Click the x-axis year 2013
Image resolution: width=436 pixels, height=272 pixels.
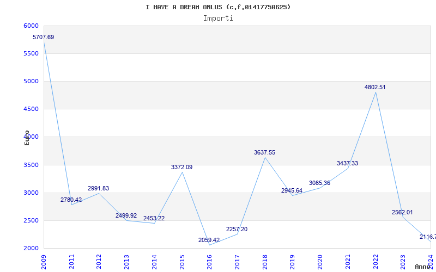tap(126, 262)
